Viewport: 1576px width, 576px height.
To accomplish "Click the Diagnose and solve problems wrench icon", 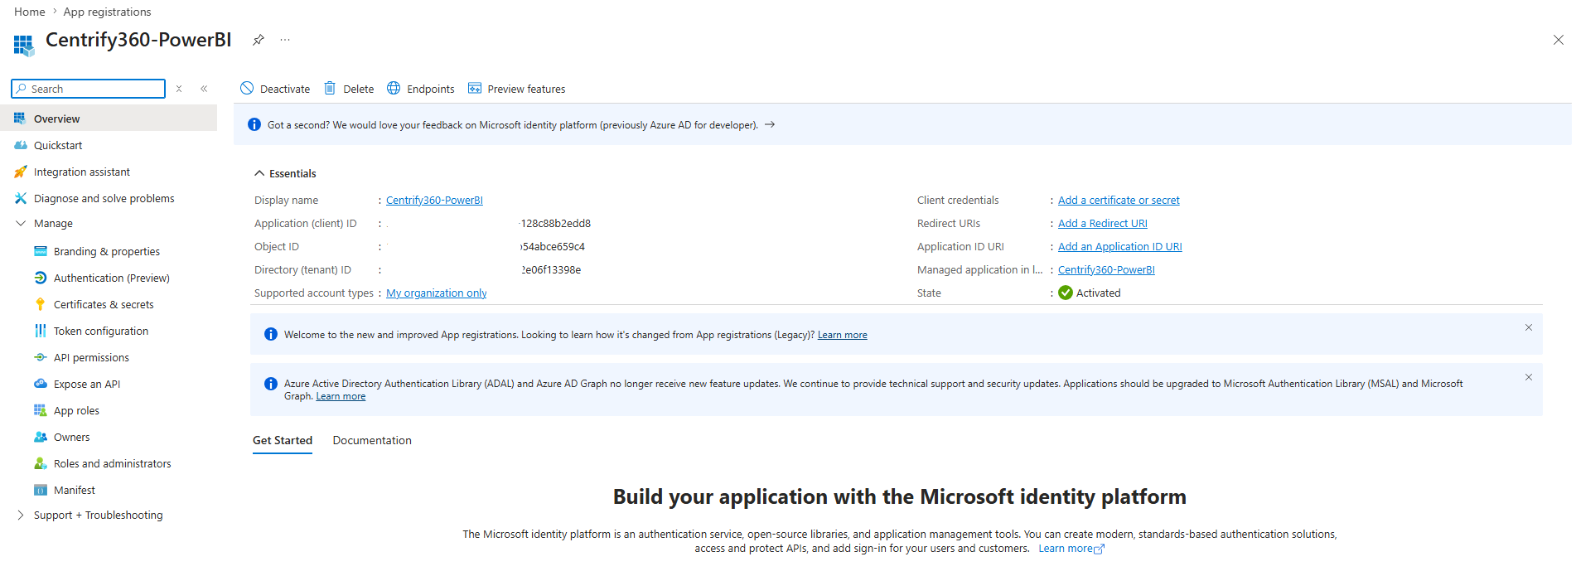I will (x=21, y=198).
